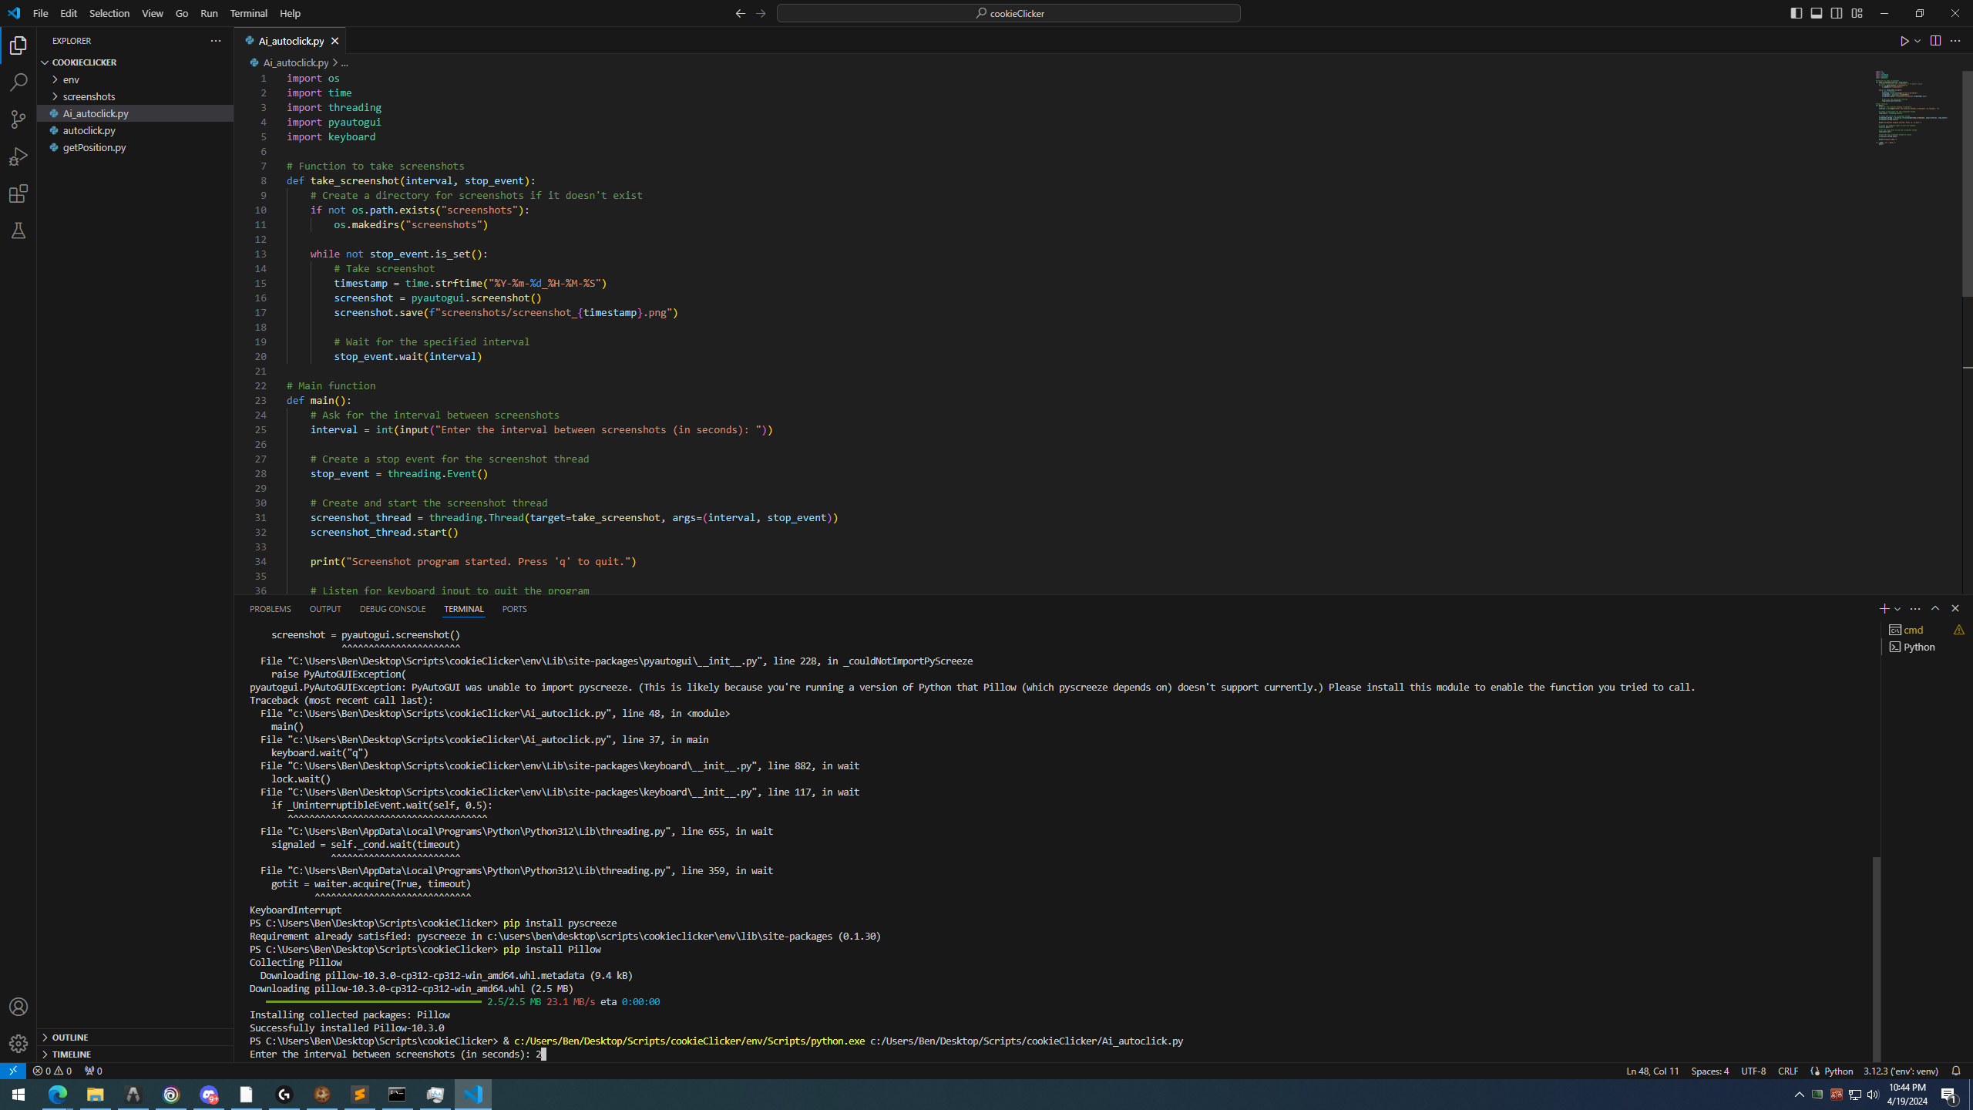
Task: Open the Terminal menu
Action: tap(248, 13)
